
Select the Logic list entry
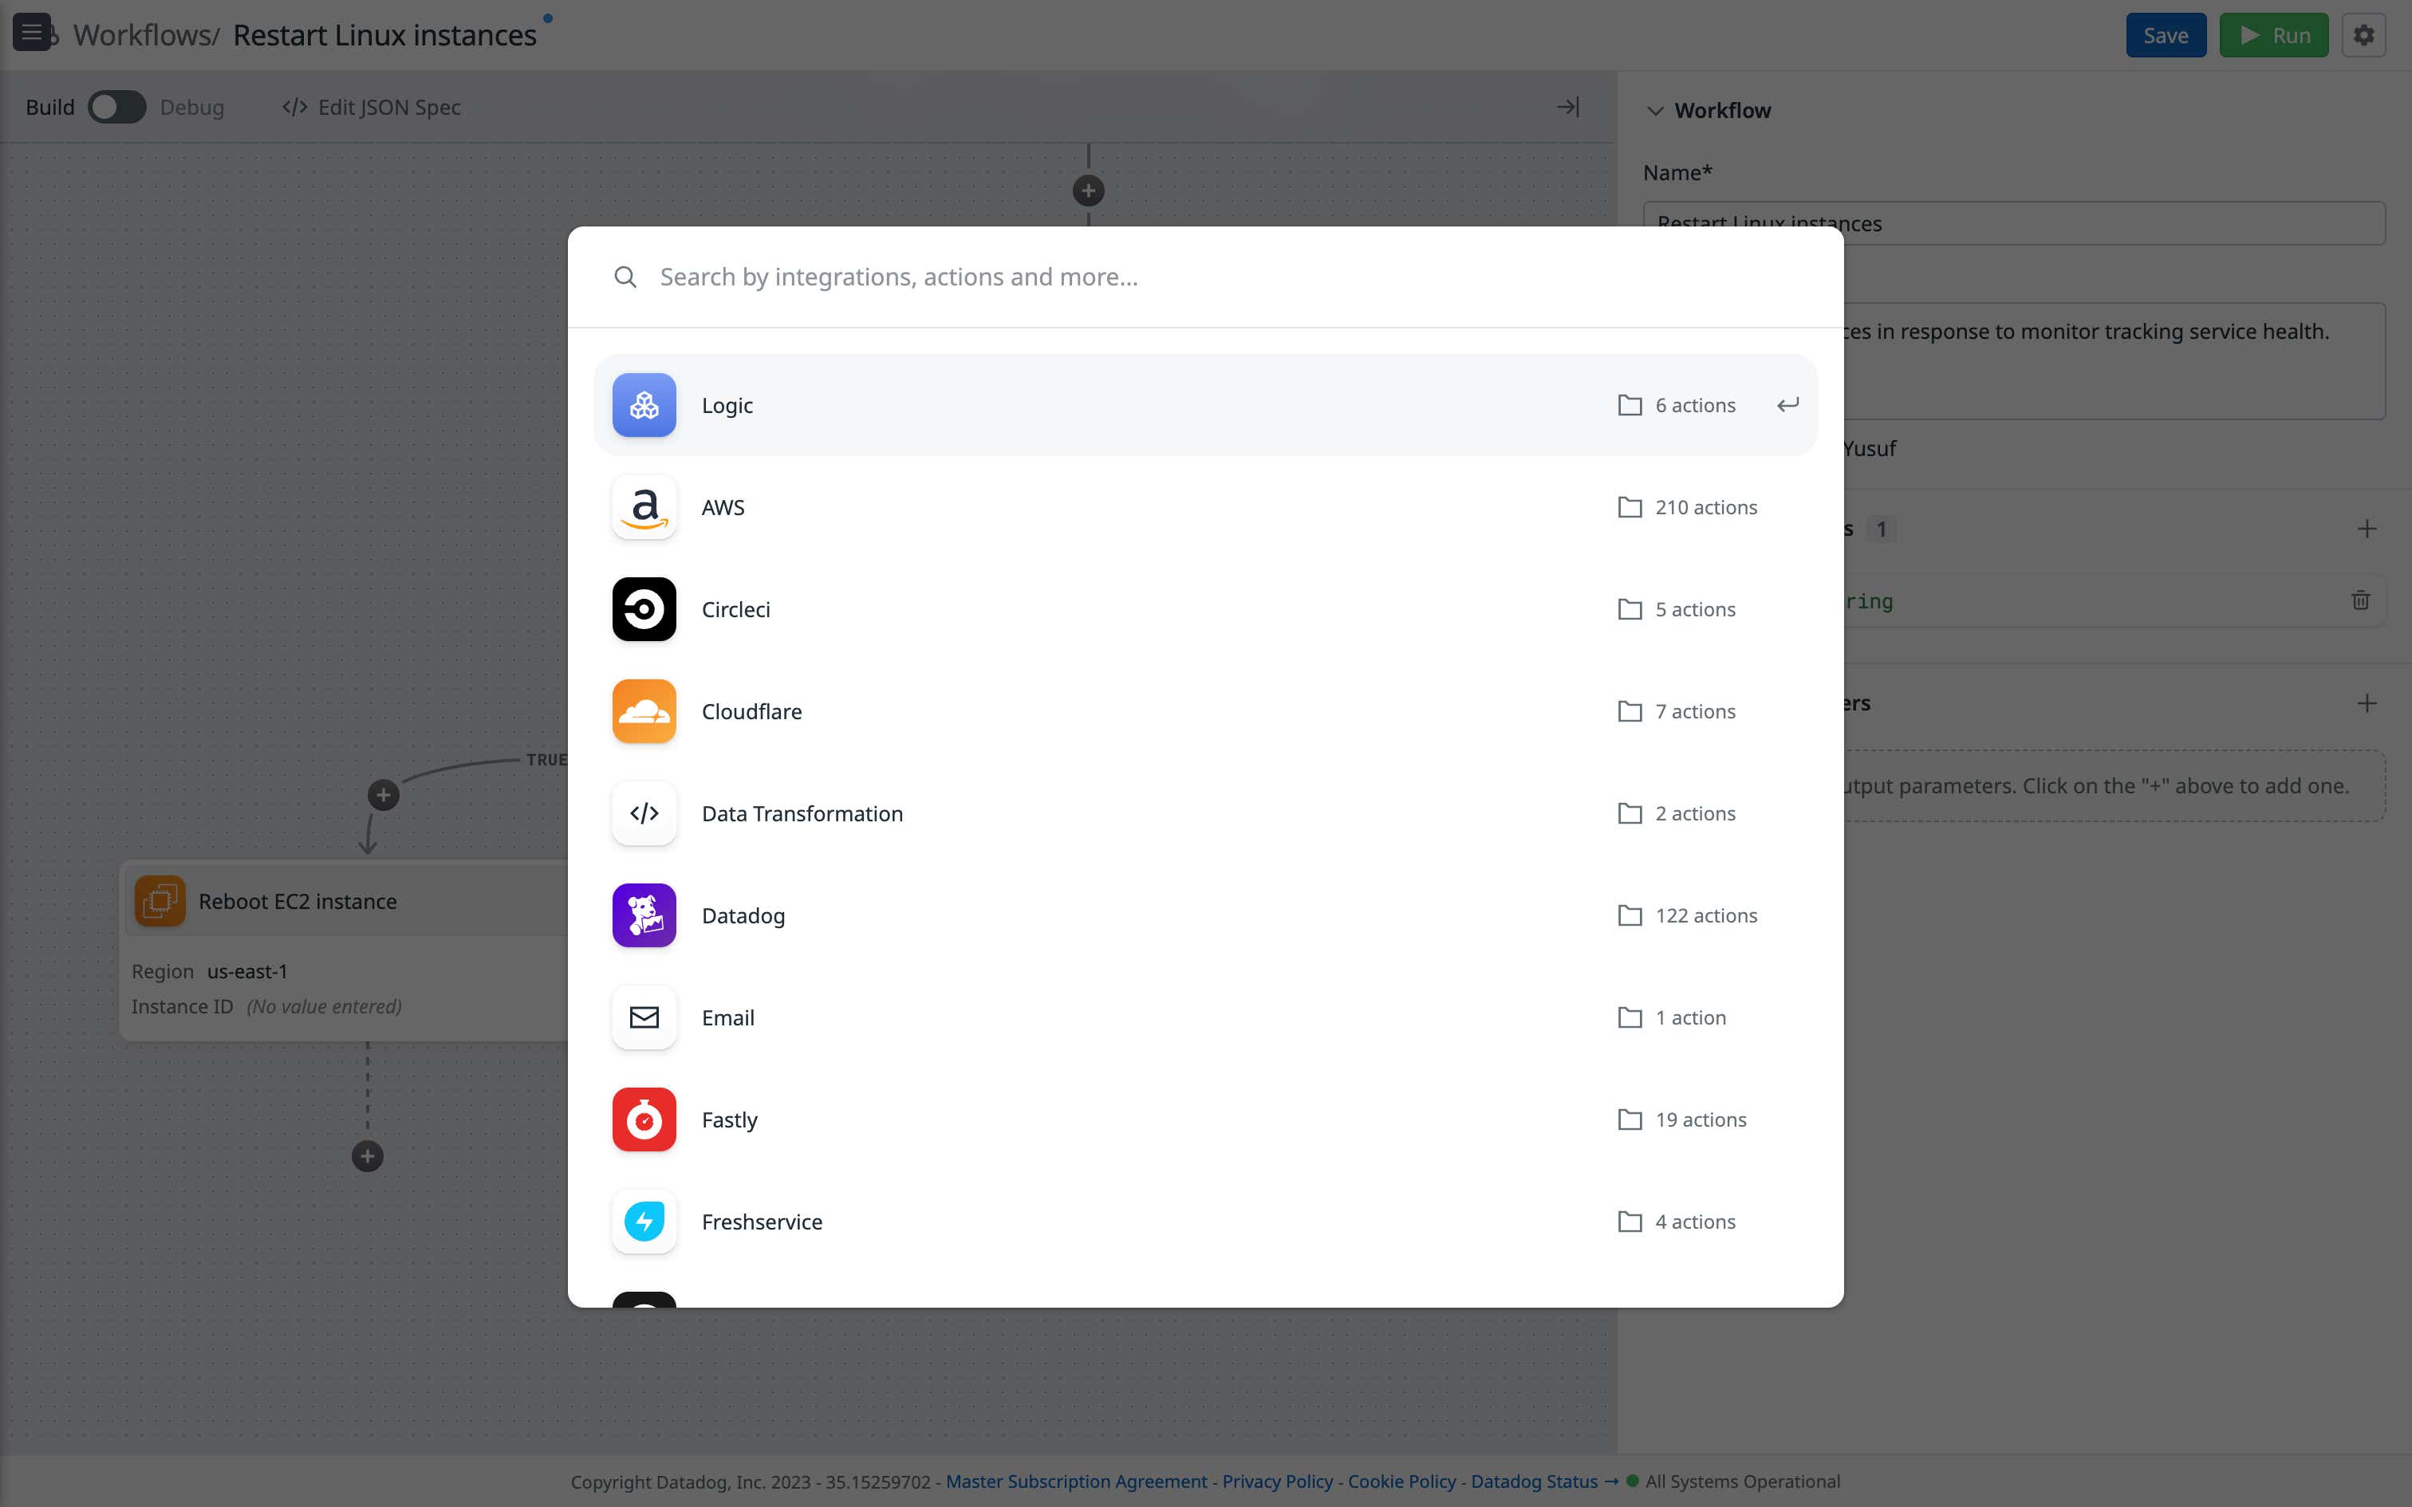point(1205,405)
